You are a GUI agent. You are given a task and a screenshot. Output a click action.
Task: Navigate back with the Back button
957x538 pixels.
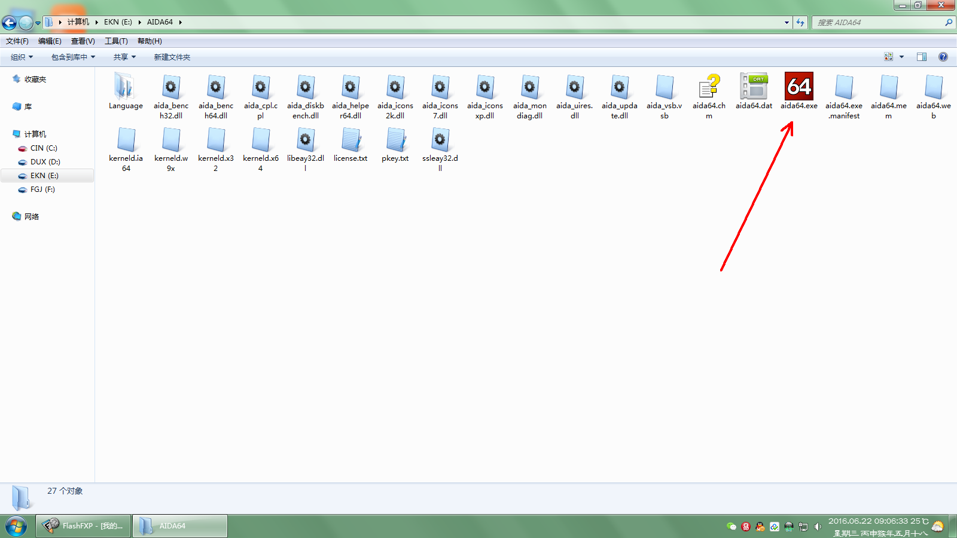pyautogui.click(x=10, y=23)
